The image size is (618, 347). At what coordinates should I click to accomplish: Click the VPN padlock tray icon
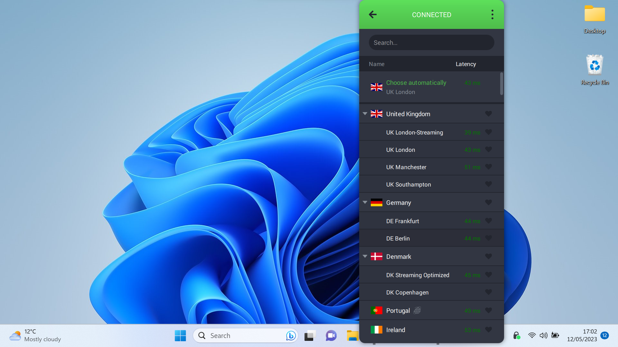516,335
